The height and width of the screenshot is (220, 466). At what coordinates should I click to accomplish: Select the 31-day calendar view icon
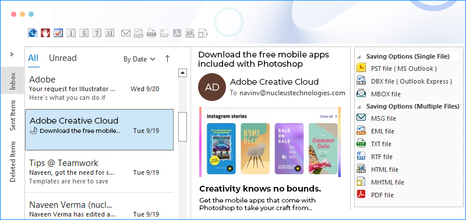tap(110, 33)
